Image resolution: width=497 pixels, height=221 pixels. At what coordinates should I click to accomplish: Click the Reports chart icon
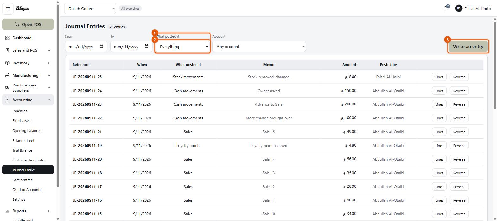pos(7,211)
